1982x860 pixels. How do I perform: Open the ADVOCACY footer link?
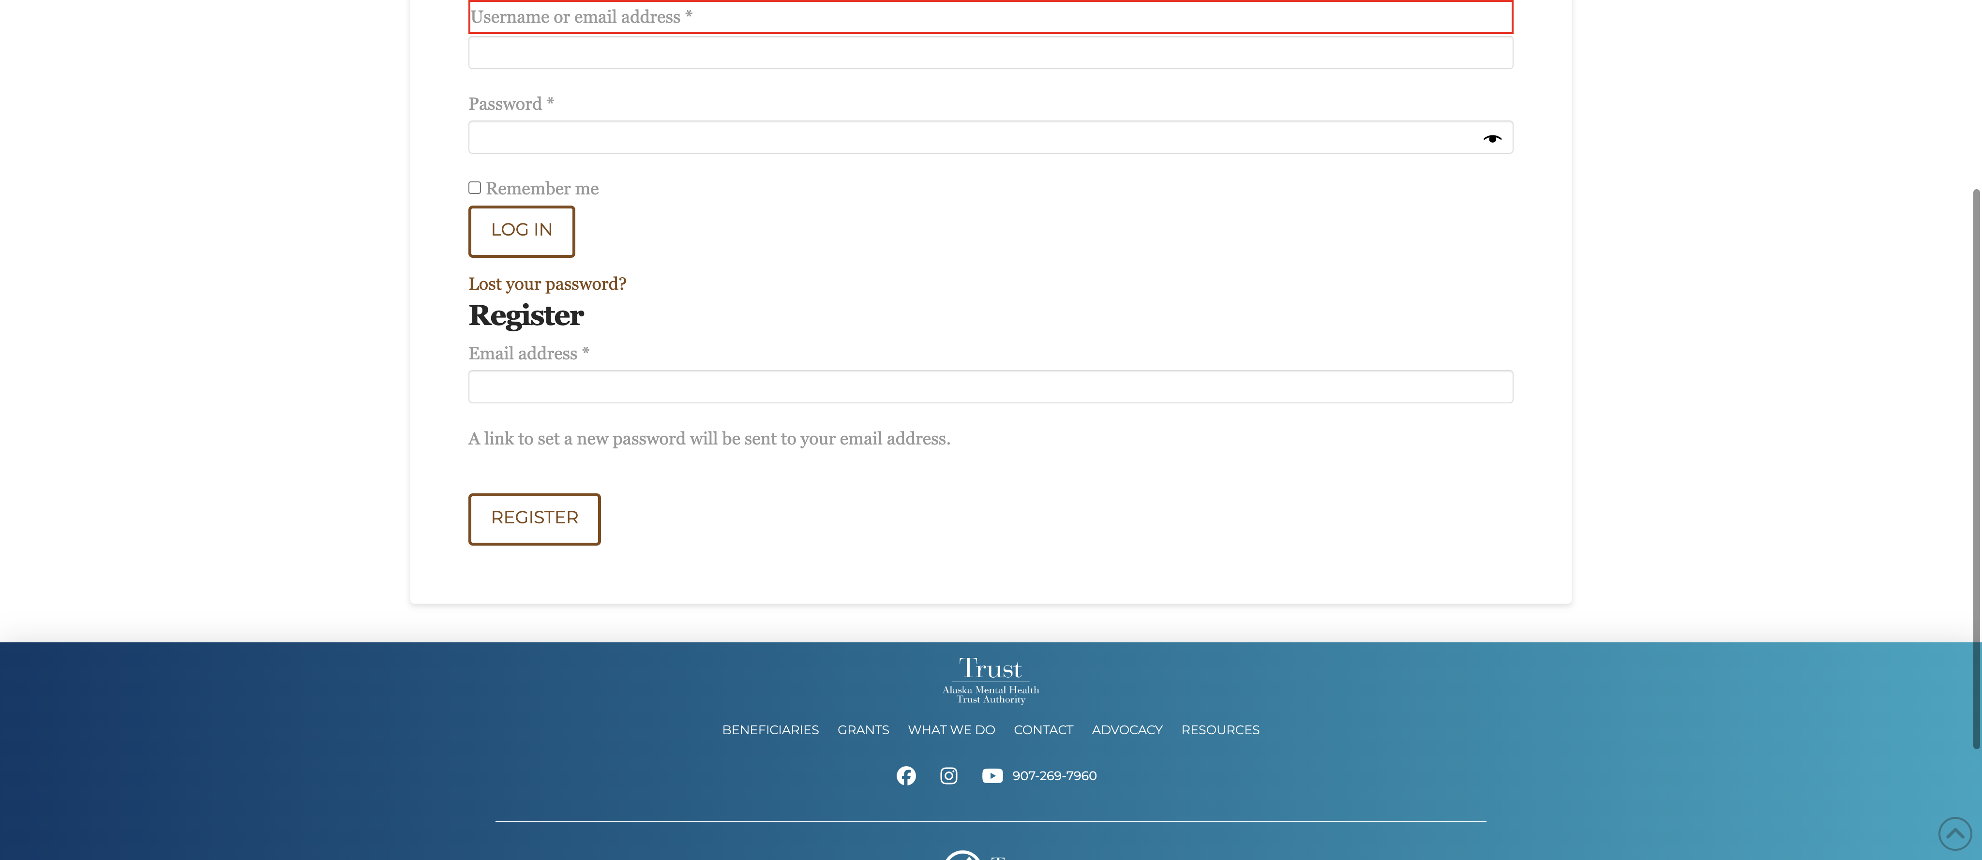[1126, 730]
